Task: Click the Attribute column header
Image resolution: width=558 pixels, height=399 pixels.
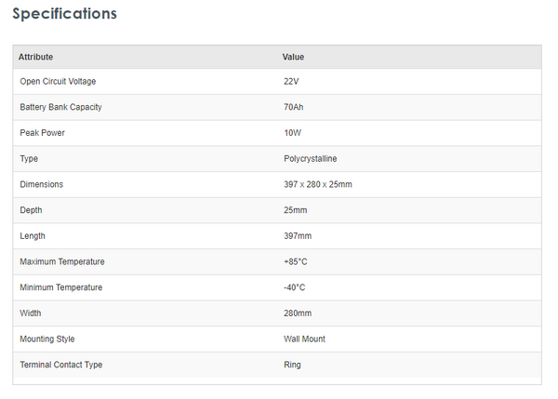Action: [35, 57]
